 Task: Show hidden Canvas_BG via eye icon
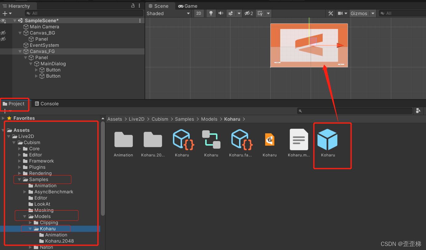click(x=3, y=33)
